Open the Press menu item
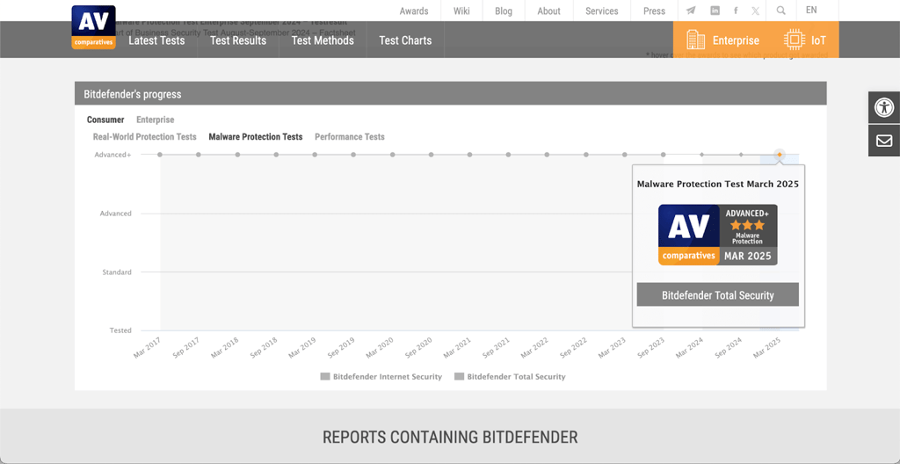Image resolution: width=900 pixels, height=464 pixels. (x=654, y=11)
